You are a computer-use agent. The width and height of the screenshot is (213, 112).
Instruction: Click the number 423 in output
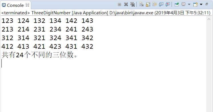coord(55,47)
